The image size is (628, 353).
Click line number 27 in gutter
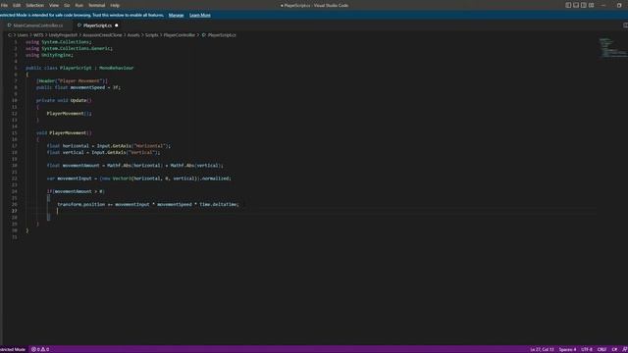pos(15,211)
